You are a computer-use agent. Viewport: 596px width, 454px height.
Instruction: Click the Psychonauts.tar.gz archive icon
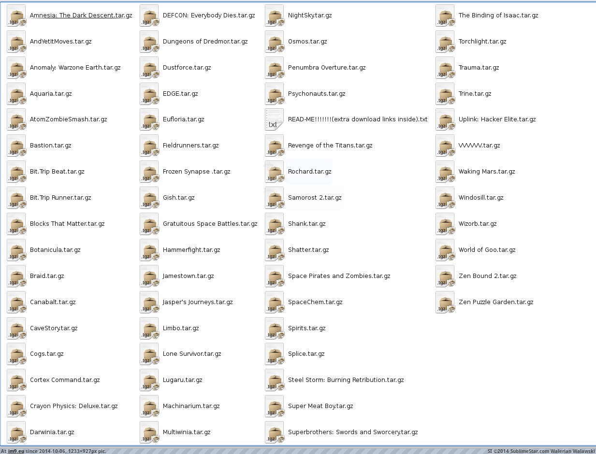click(x=274, y=94)
